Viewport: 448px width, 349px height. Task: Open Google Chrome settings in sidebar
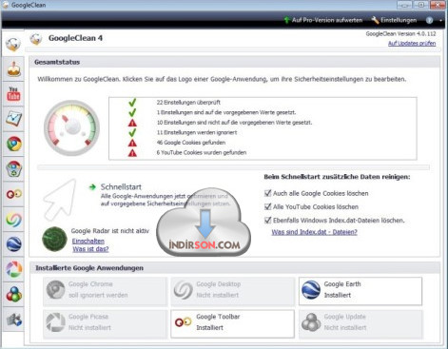[x=14, y=144]
